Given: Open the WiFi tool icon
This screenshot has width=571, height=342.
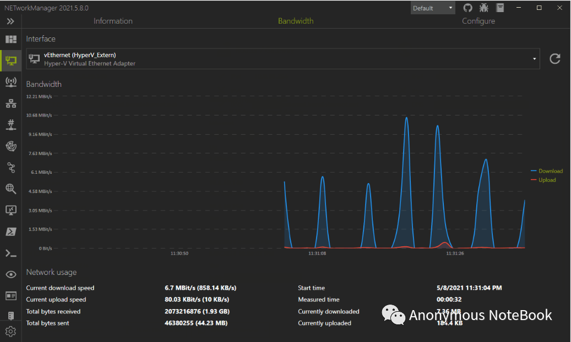Looking at the screenshot, I should (11, 82).
